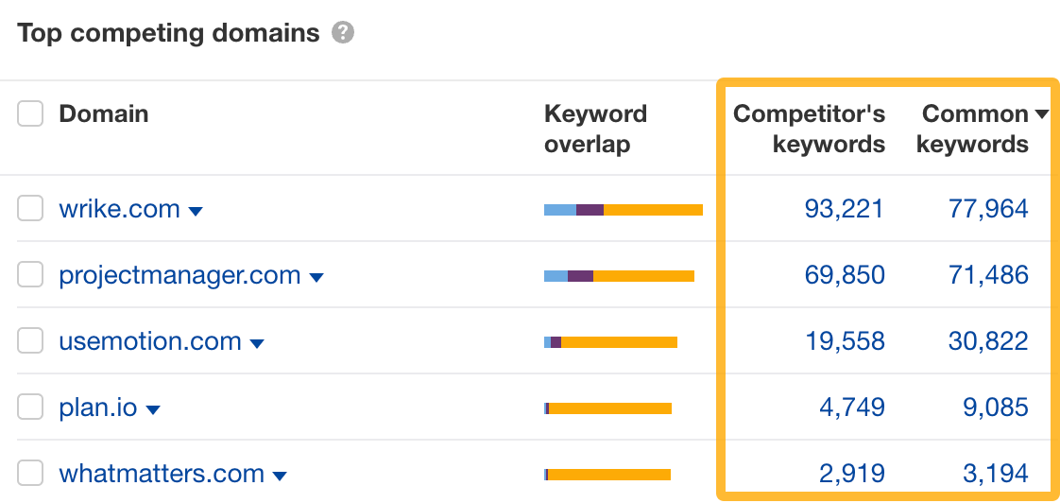Expand the wrike.com dropdown arrow
The image size is (1060, 503).
pyautogui.click(x=196, y=211)
